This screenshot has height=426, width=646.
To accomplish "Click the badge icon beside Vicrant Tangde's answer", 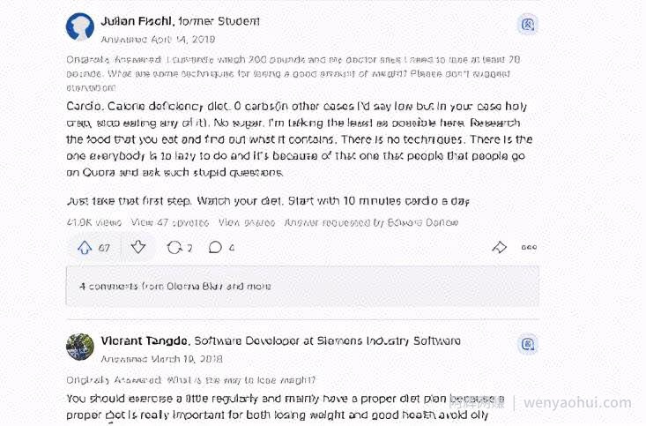I will tap(528, 344).
